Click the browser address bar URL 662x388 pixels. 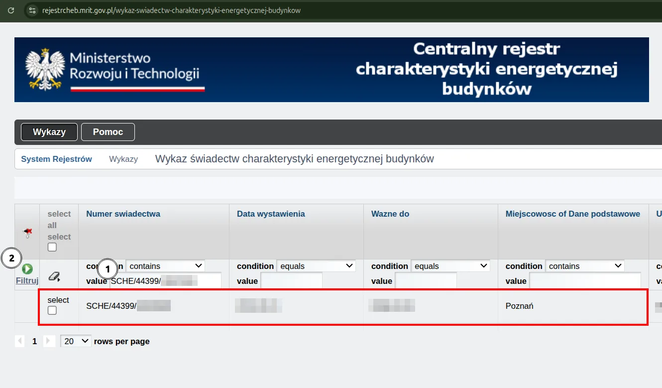pyautogui.click(x=171, y=10)
